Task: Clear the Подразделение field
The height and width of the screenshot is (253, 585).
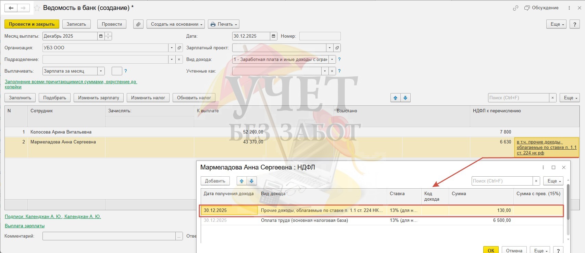Action: 179,60
